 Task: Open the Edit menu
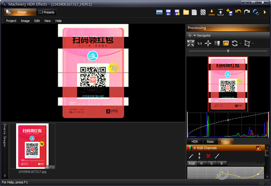coord(37,21)
